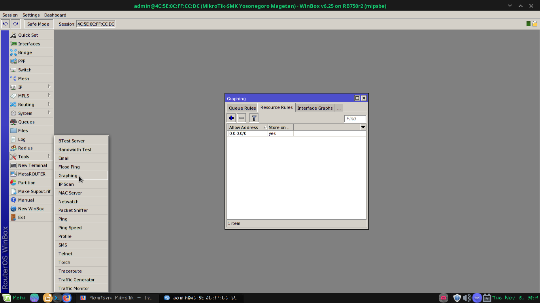Image resolution: width=540 pixels, height=303 pixels.
Task: Open the Switch section
Action: pyautogui.click(x=31, y=70)
